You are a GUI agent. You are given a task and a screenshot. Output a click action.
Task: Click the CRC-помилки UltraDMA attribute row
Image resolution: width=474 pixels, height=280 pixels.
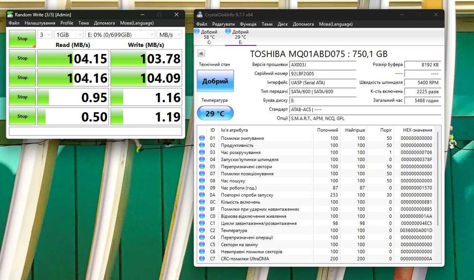click(317, 259)
